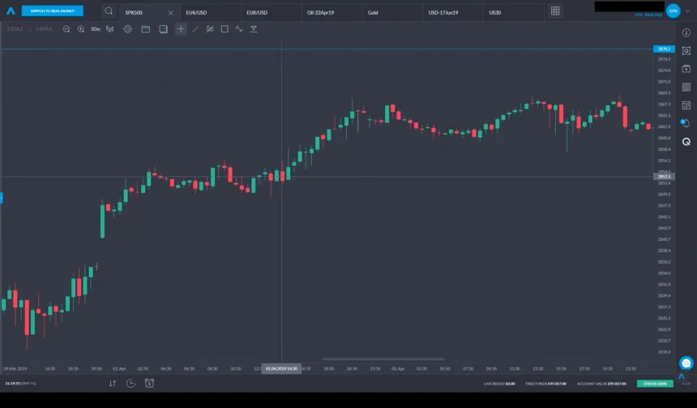
Task: Close the SPX500 tab
Action: [x=171, y=13]
